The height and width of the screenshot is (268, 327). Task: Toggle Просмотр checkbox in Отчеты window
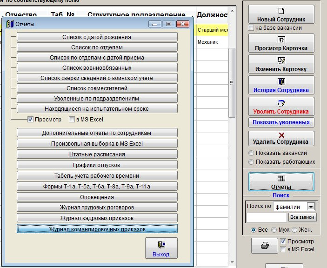[x=30, y=120]
